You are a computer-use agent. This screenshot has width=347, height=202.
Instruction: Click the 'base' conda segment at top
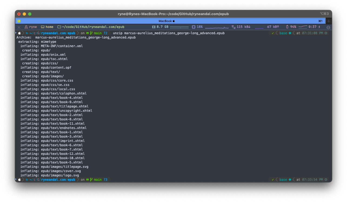click(x=285, y=33)
